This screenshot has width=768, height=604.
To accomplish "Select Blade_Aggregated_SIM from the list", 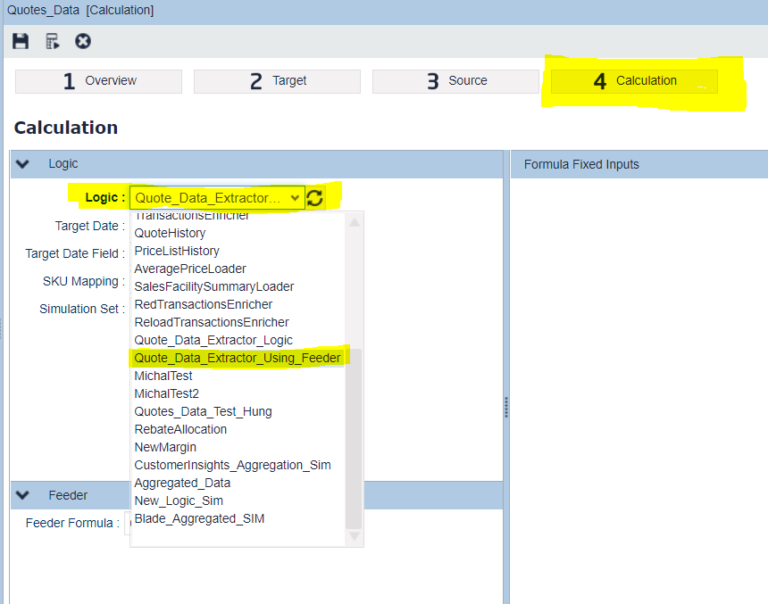I will pos(199,518).
